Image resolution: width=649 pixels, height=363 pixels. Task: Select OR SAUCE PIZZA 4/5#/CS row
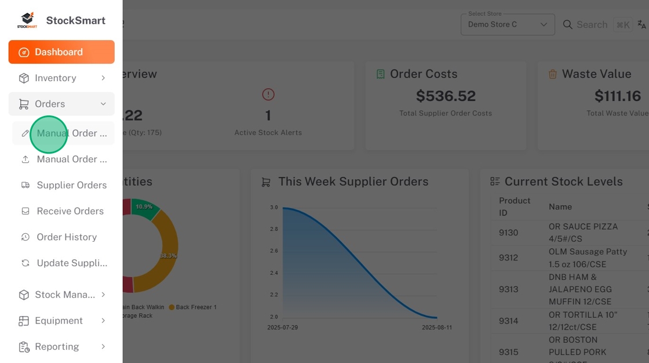click(x=583, y=233)
